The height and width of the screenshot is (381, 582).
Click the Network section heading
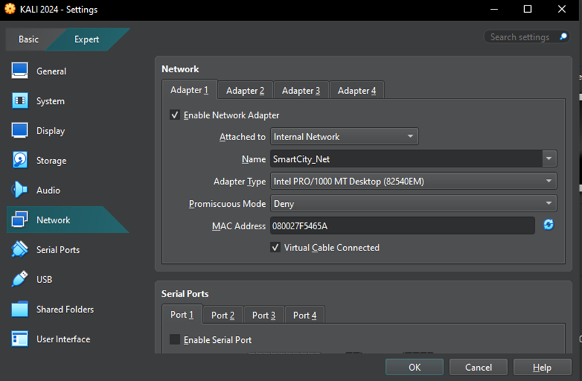180,69
